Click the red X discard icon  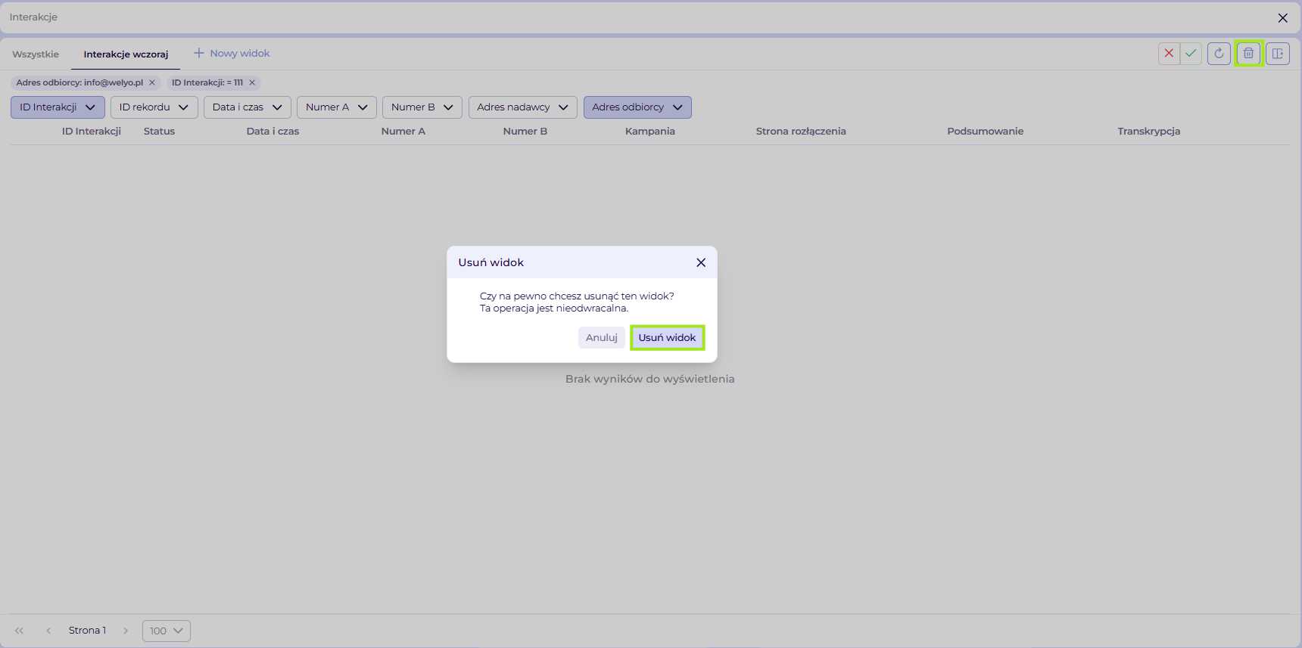click(x=1169, y=53)
